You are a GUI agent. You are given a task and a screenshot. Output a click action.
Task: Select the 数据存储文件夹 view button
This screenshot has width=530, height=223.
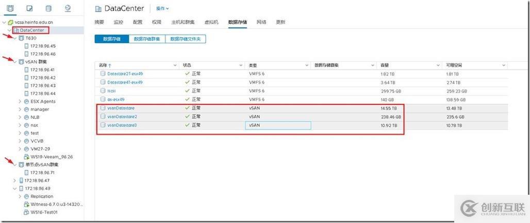pos(186,39)
